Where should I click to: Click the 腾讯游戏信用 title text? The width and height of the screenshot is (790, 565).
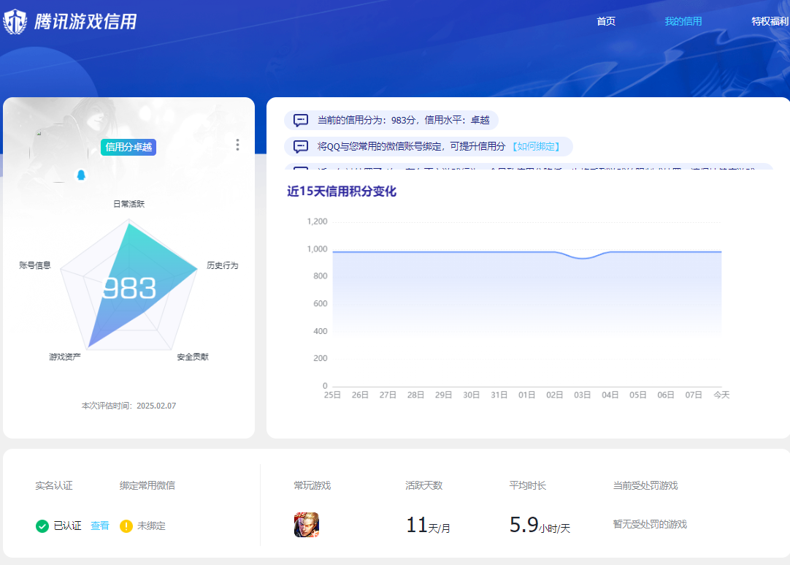click(x=85, y=22)
